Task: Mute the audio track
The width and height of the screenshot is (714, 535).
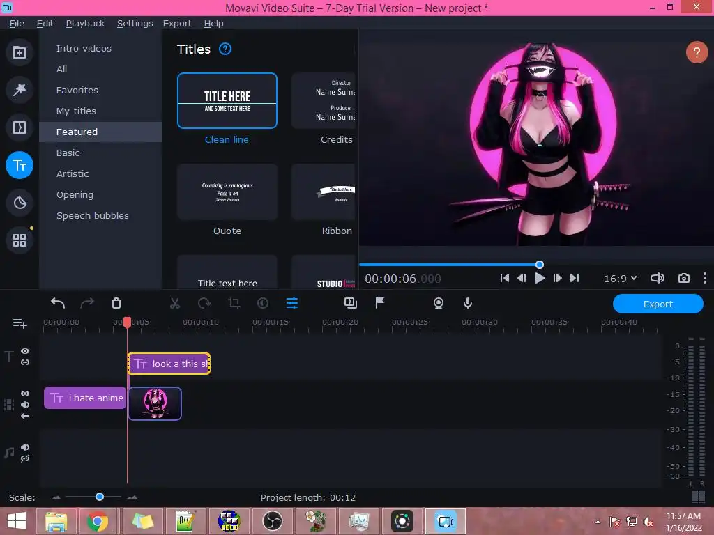Action: 25,447
